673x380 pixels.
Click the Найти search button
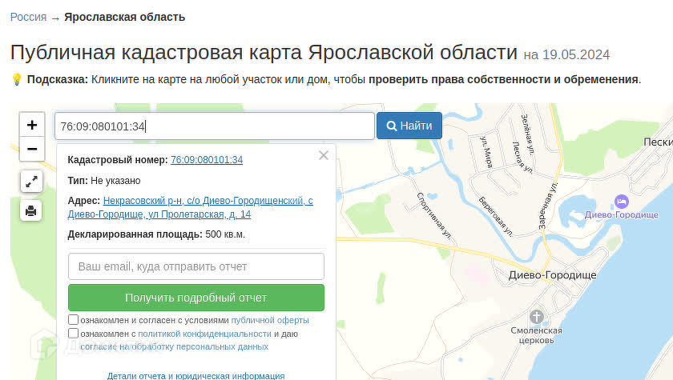[x=409, y=126]
